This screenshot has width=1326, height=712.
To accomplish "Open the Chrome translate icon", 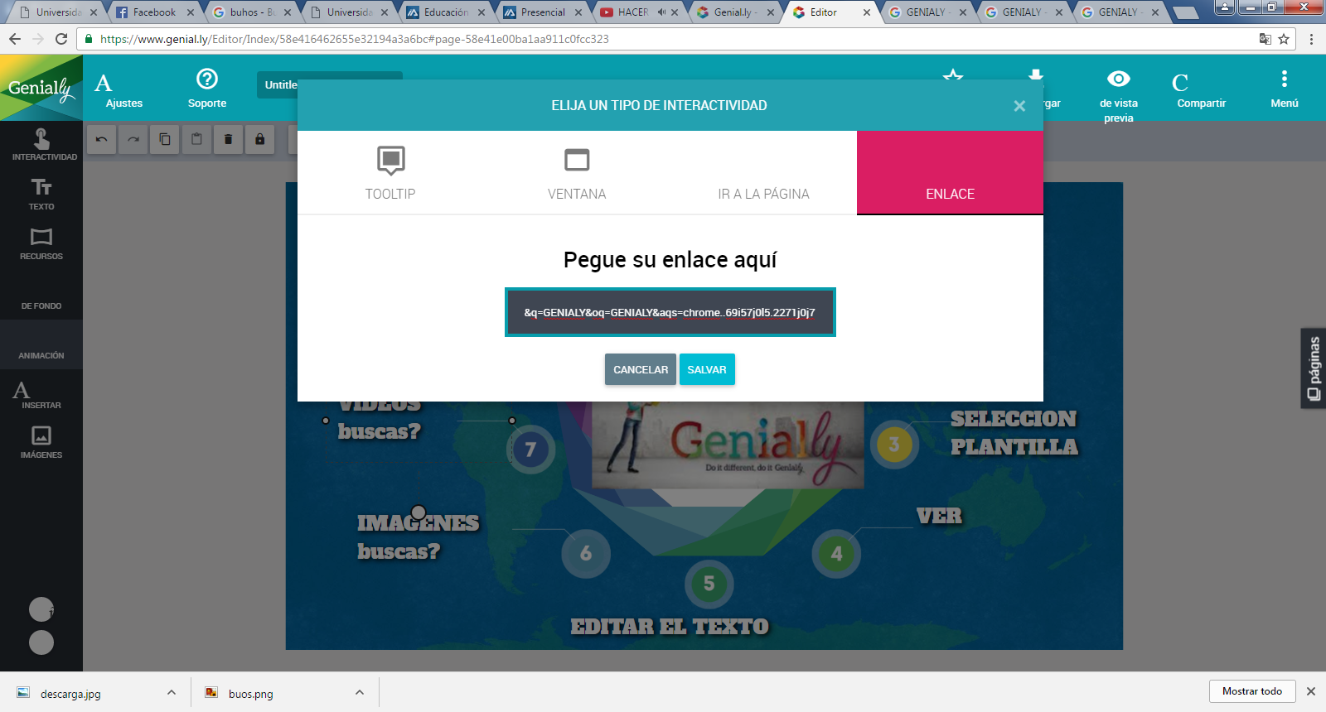I will pyautogui.click(x=1265, y=39).
